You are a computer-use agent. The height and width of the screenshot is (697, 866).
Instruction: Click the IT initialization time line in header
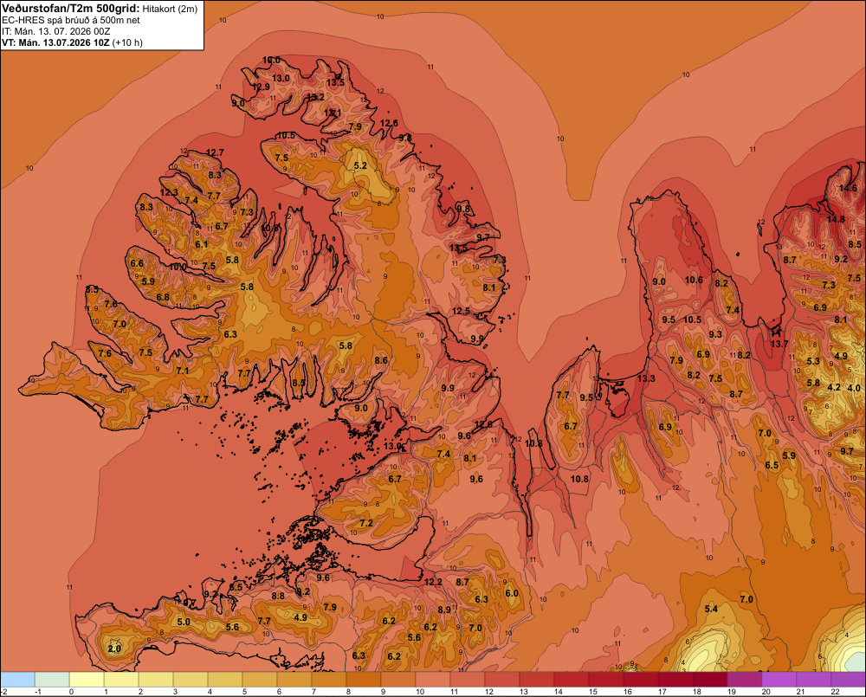click(x=55, y=31)
